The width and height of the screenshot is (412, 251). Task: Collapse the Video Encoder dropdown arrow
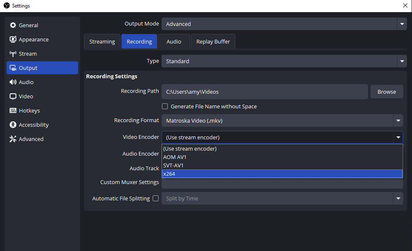tap(398, 137)
